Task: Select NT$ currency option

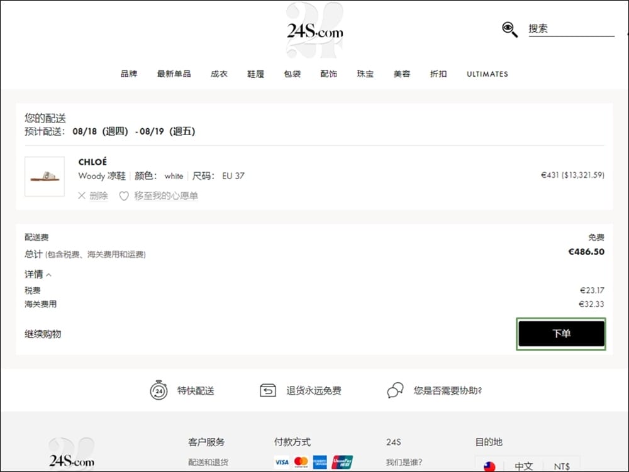Action: 562,466
